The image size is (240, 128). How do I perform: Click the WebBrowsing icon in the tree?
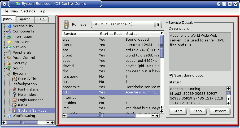coord(9,116)
